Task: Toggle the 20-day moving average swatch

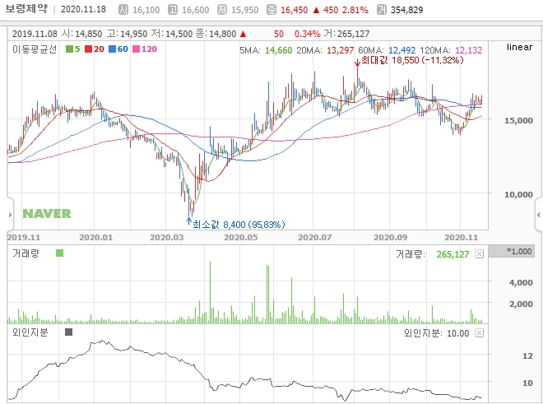Action: (88, 49)
